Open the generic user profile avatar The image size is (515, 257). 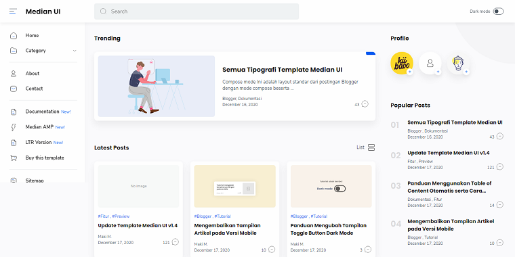point(430,64)
